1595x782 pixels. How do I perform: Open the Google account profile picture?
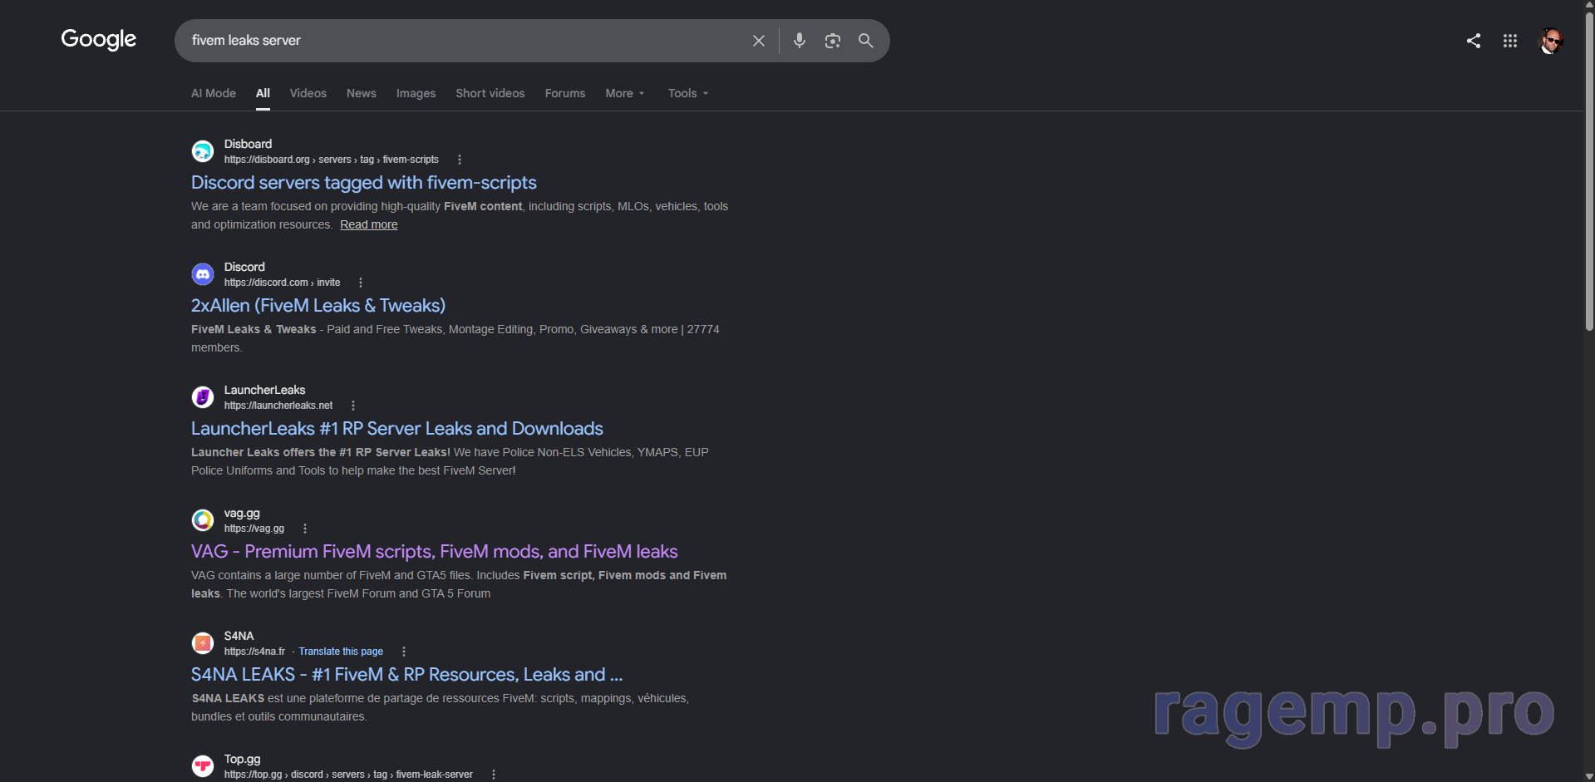click(1551, 41)
